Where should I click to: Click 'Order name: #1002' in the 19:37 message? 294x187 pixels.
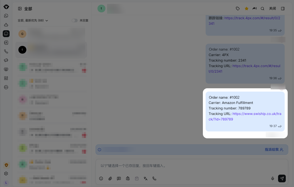tap(224, 97)
